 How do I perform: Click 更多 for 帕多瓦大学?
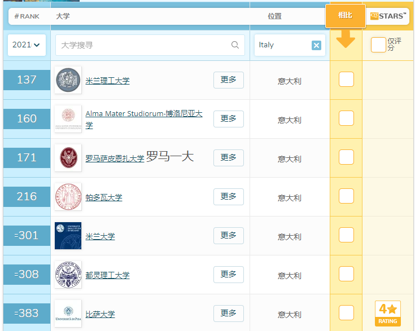(x=229, y=197)
